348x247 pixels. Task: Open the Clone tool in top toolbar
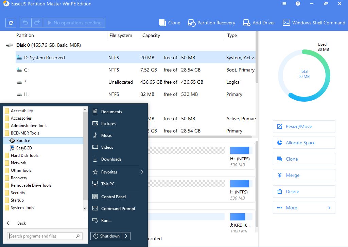[x=170, y=23]
